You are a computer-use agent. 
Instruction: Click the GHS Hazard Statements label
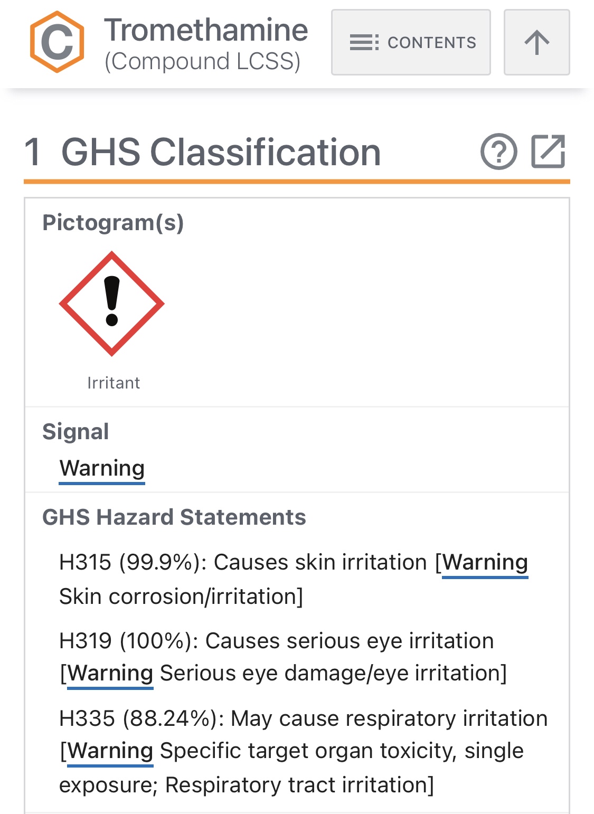pyautogui.click(x=174, y=517)
